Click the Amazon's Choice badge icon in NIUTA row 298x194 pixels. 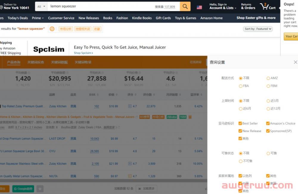(x=130, y=176)
